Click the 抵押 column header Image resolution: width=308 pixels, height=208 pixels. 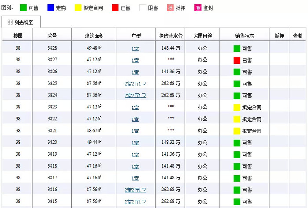pos(279,36)
